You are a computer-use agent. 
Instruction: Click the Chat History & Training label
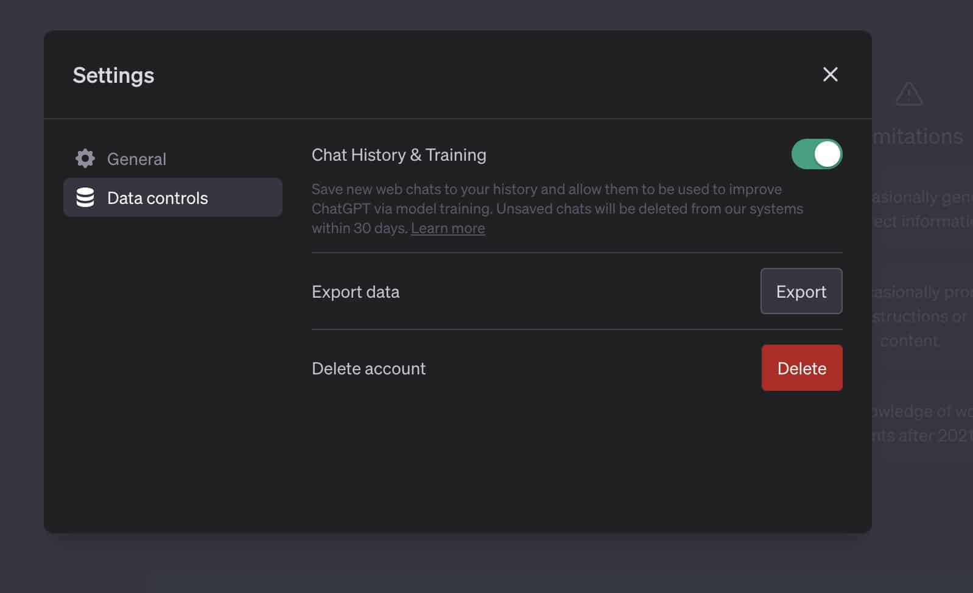coord(399,155)
